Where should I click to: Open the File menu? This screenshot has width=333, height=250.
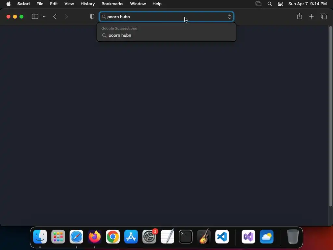point(40,4)
